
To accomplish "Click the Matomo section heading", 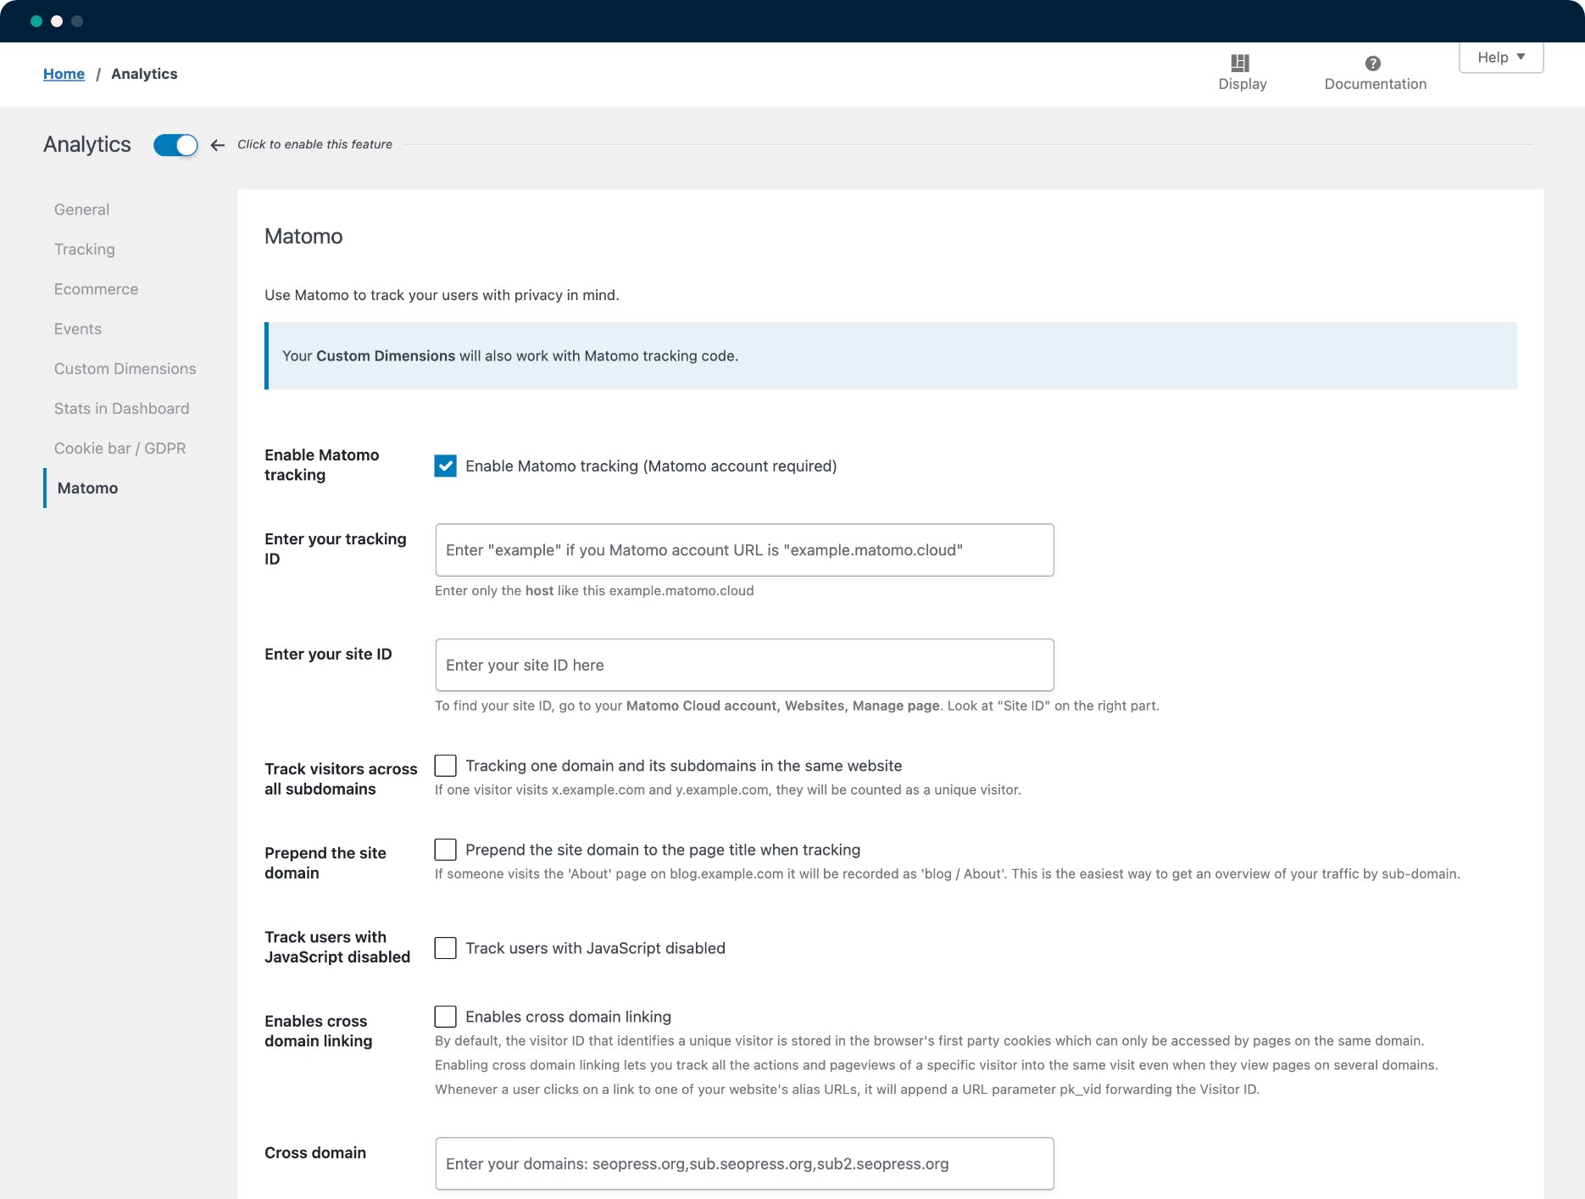I will [303, 237].
